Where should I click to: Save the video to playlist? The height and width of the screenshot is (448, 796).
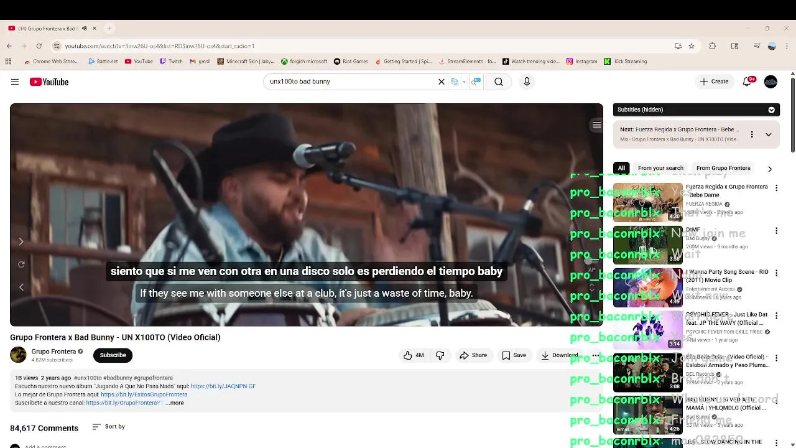pos(514,355)
